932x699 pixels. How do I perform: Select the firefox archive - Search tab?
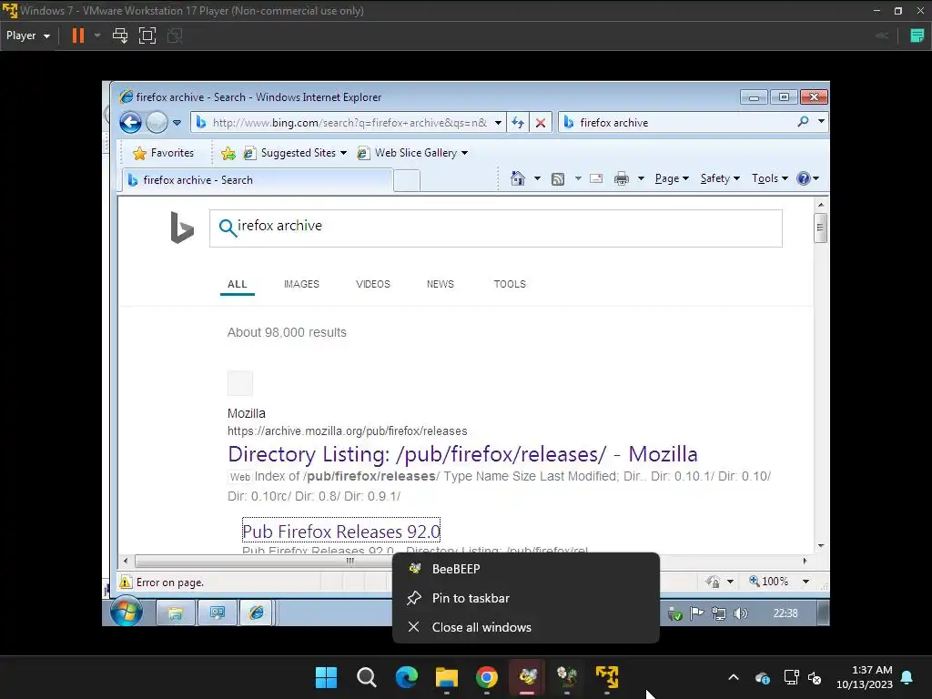(x=258, y=180)
